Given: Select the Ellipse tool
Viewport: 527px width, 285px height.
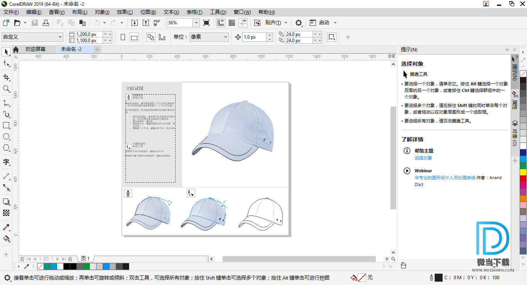Looking at the screenshot, I should click(6, 137).
